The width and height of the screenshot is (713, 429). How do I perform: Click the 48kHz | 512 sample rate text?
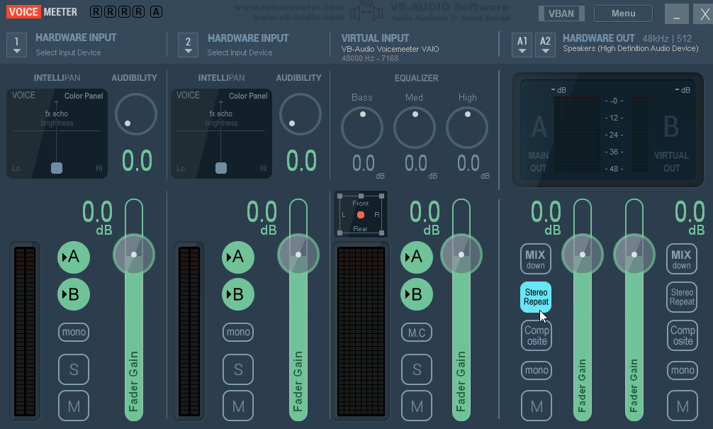tap(667, 39)
